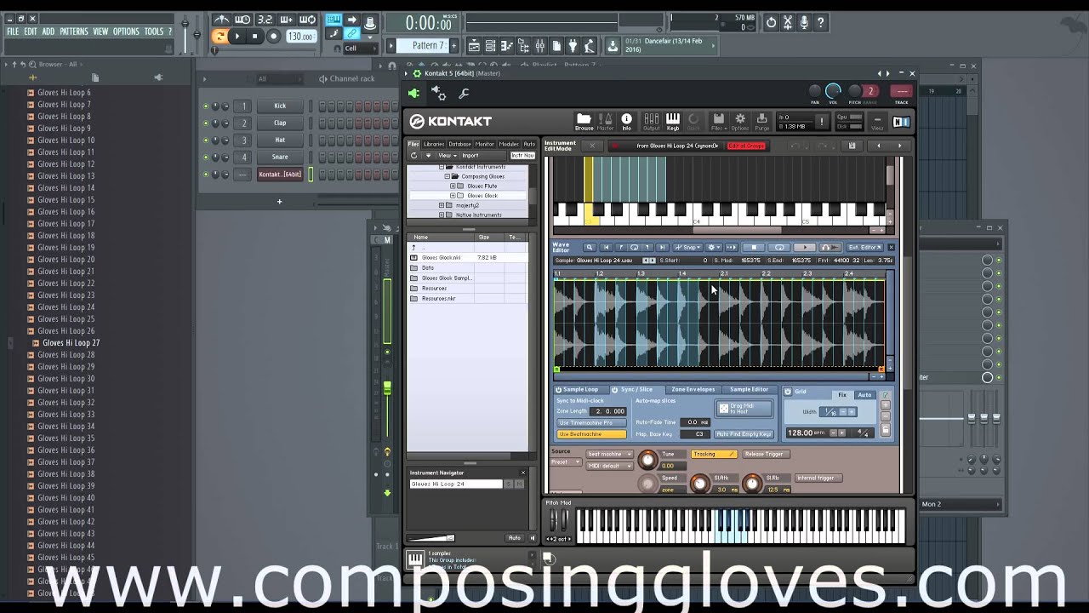Viewport: 1089px width, 613px height.
Task: Stop playback in Wave Editor
Action: [x=754, y=247]
